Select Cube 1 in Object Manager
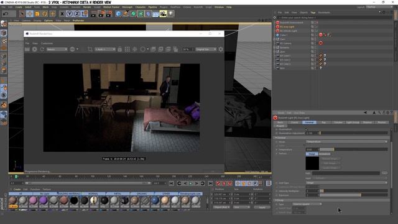Image resolution: width=398 pixels, height=224 pixels. coord(284,35)
